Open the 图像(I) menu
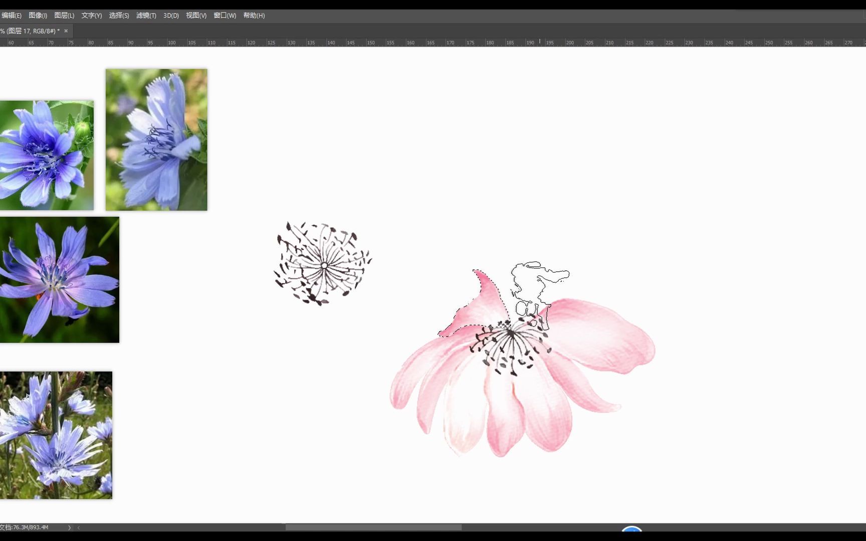Screen dimensions: 866x541 pyautogui.click(x=38, y=16)
